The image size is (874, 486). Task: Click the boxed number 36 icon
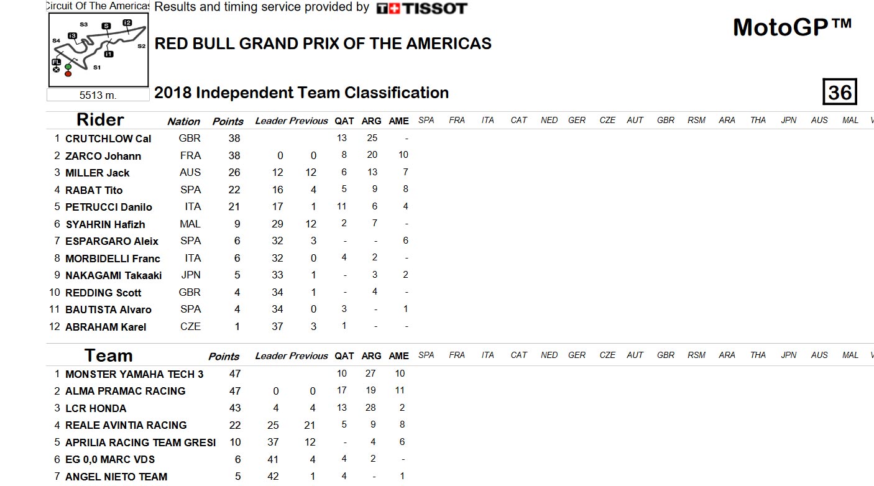click(x=840, y=92)
